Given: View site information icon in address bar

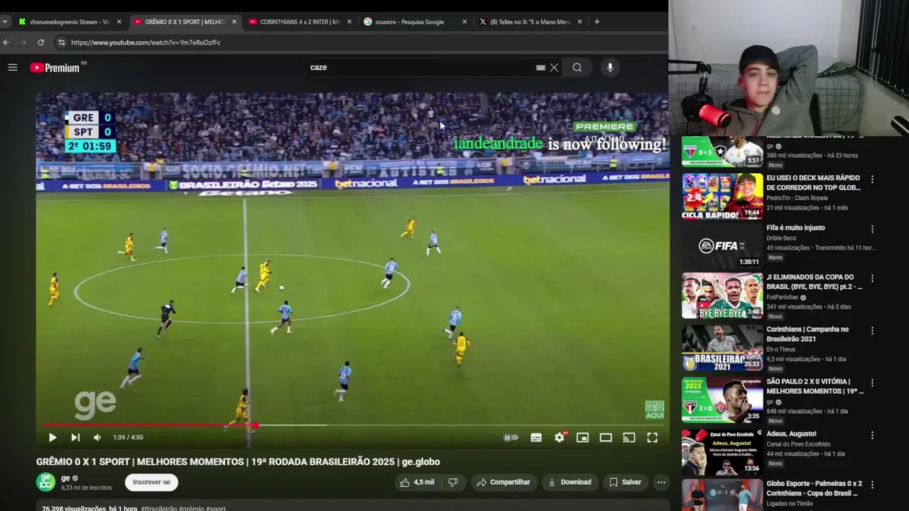Looking at the screenshot, I should [x=61, y=43].
